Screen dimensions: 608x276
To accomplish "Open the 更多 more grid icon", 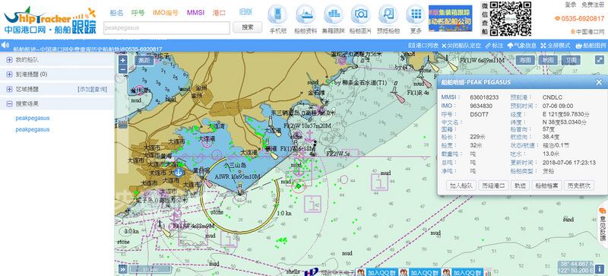I will [x=416, y=14].
